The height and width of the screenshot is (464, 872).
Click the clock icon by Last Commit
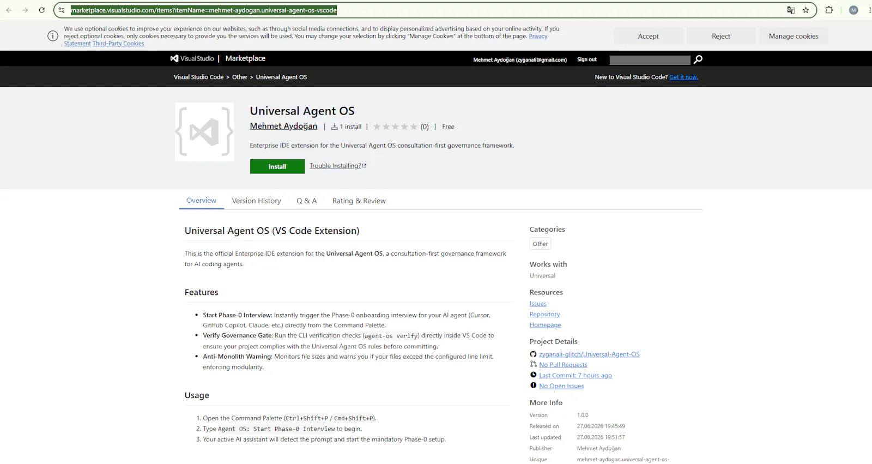click(534, 375)
